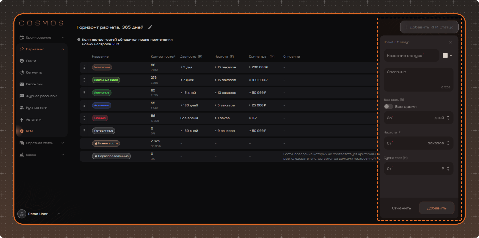
Task: Click the '≥ 200 000 ₽' value in the Чемпионы row
Action: point(259,67)
